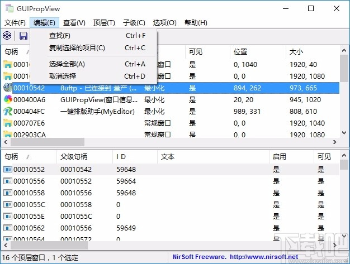Click the colorful icon of row 000400A6
Image resolution: width=350 pixels, height=264 pixels.
(x=8, y=99)
